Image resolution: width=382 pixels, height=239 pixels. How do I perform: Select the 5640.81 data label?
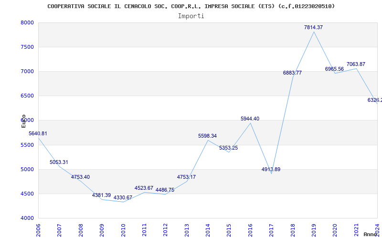(38, 134)
